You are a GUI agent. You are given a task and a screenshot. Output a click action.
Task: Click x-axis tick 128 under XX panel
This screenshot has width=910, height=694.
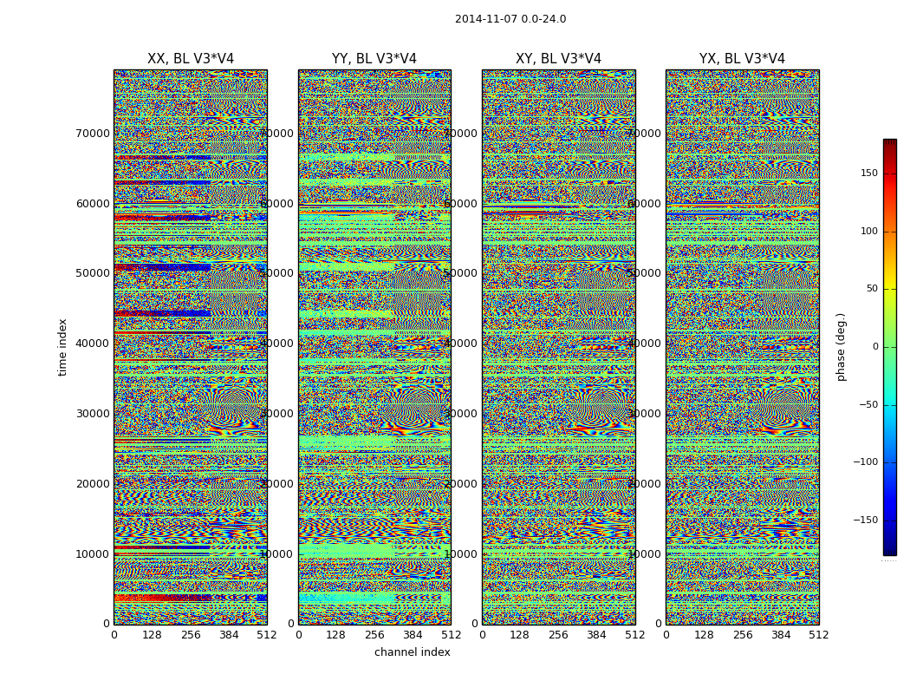(152, 635)
